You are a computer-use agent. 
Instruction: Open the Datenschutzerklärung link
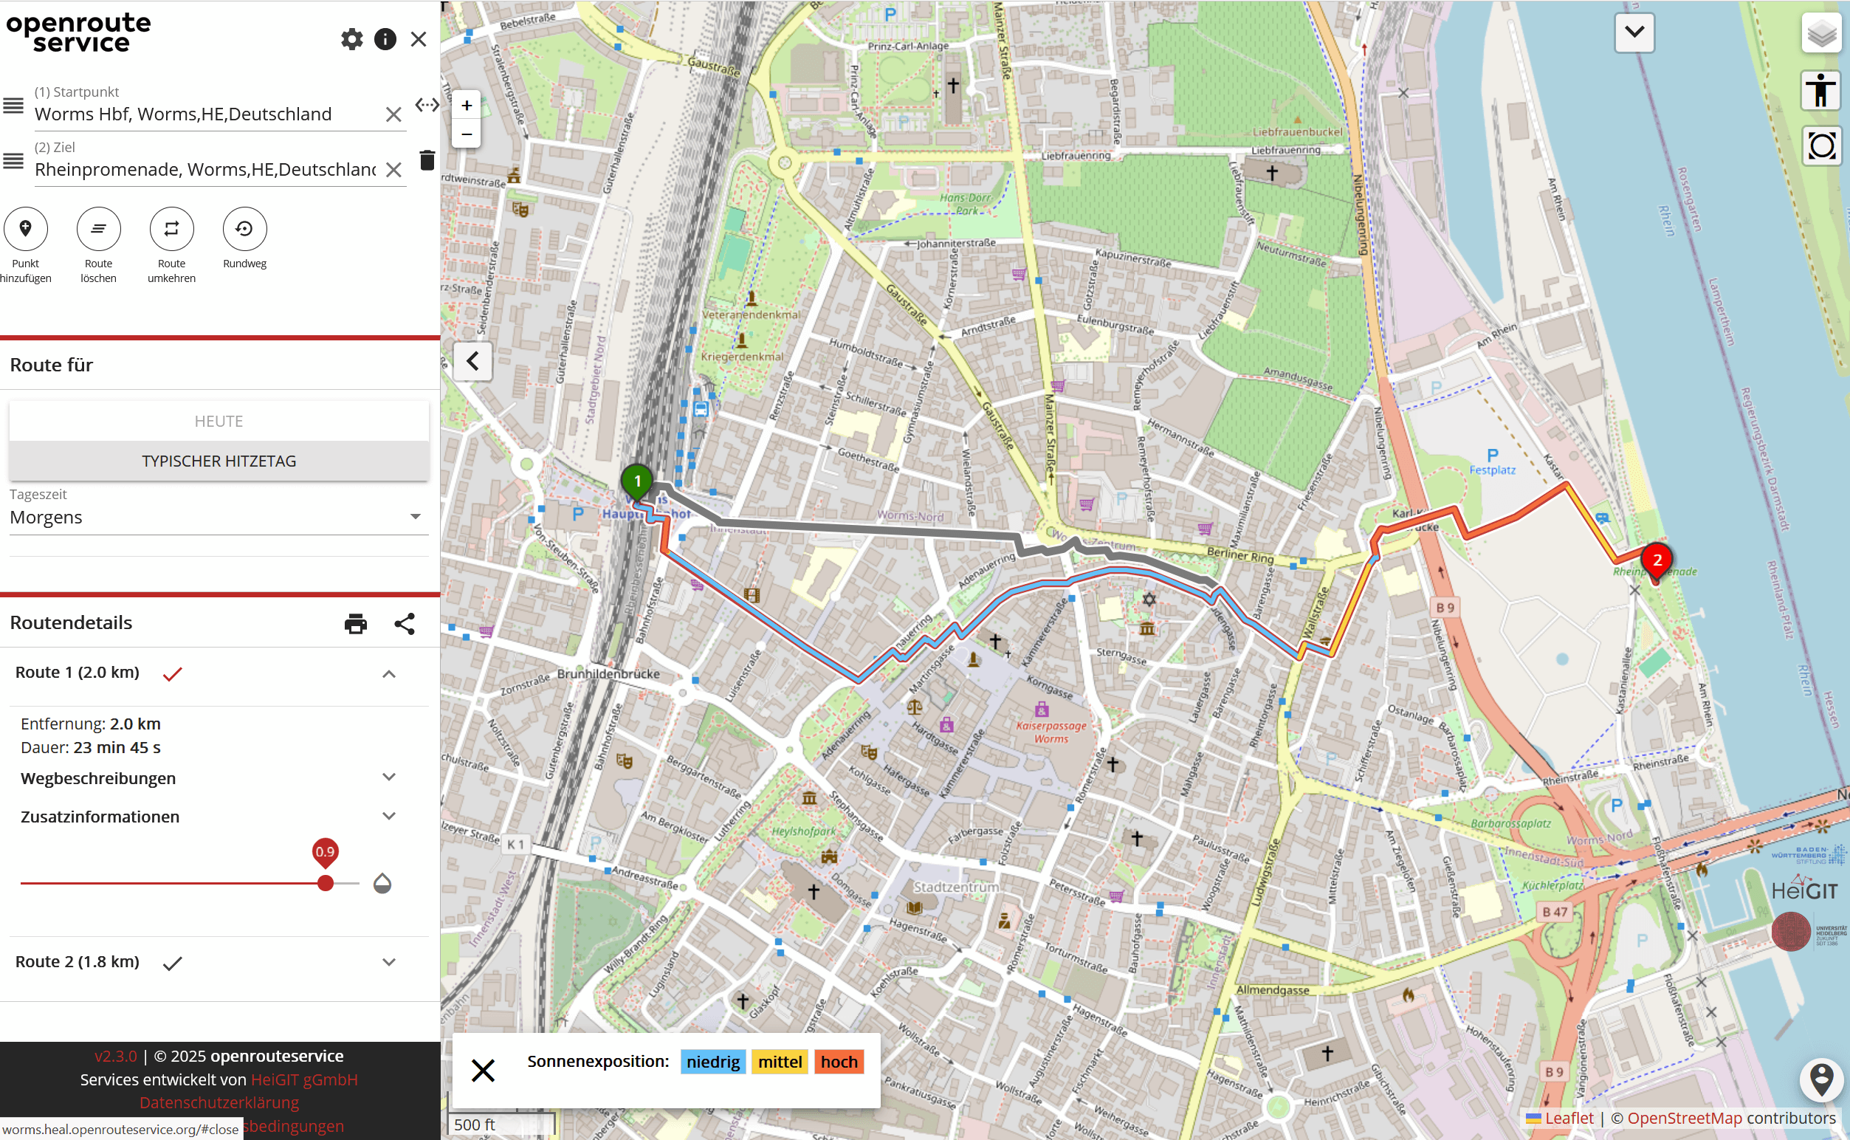tap(219, 1102)
